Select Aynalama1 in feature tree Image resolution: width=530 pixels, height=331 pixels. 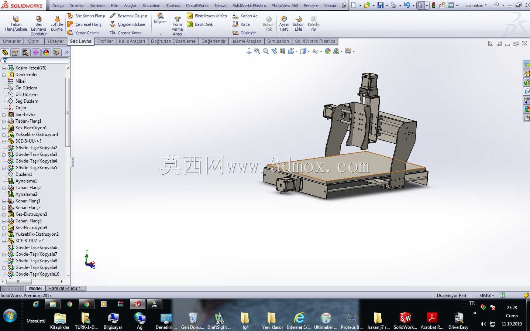(x=26, y=181)
